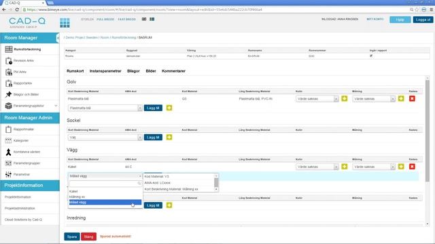
Task: Open Bilagor och Bilder pin icon
Action: point(9,94)
